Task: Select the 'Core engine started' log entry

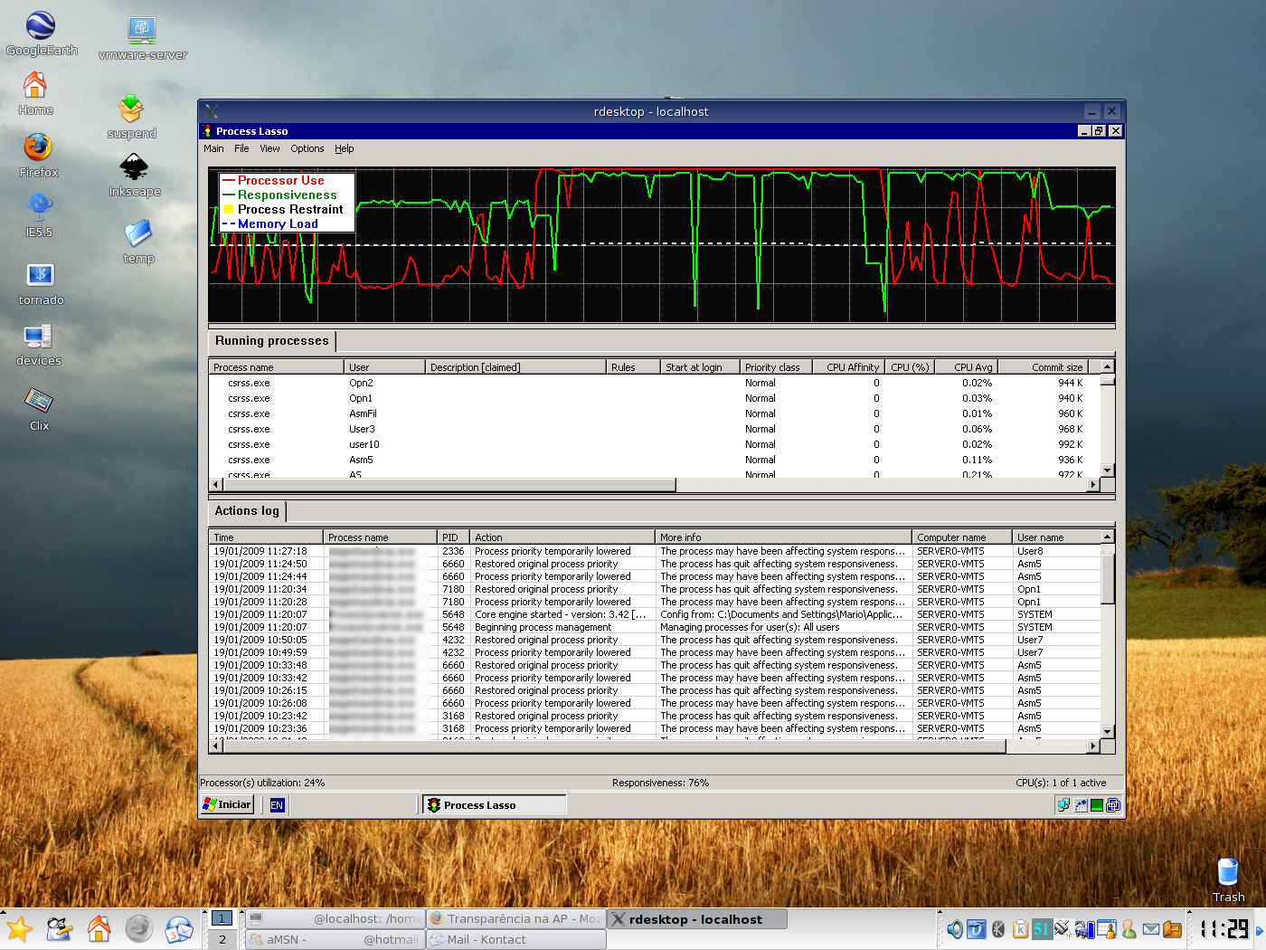Action: tap(655, 614)
